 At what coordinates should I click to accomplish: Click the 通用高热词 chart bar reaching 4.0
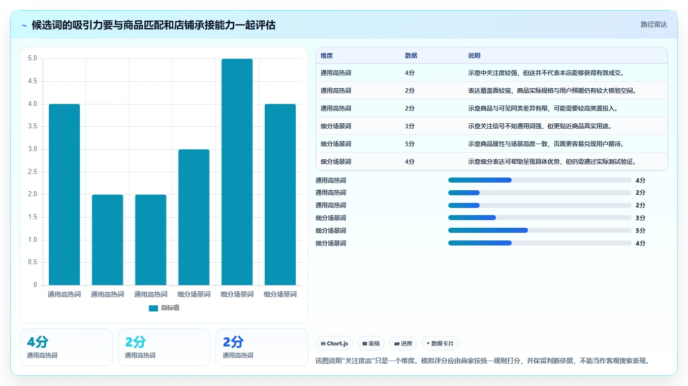pyautogui.click(x=64, y=194)
